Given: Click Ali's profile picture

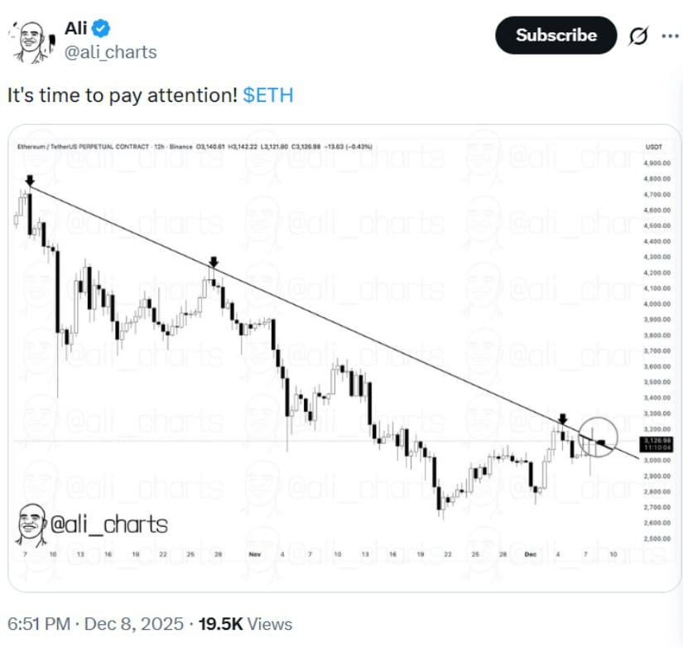Looking at the screenshot, I should pos(31,37).
